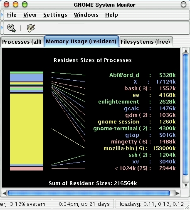Click the uptime status reading up 21 days
Screen dimensions: 190x210
coord(84,204)
